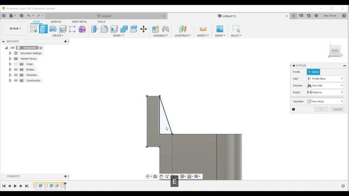Viewport: 349px width, 196px height.
Task: Select the Measure ruler icon
Action: coord(203,29)
